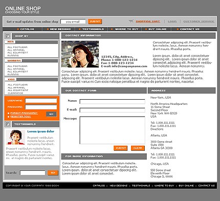Open Contact Us in top navigation

pos(190,29)
